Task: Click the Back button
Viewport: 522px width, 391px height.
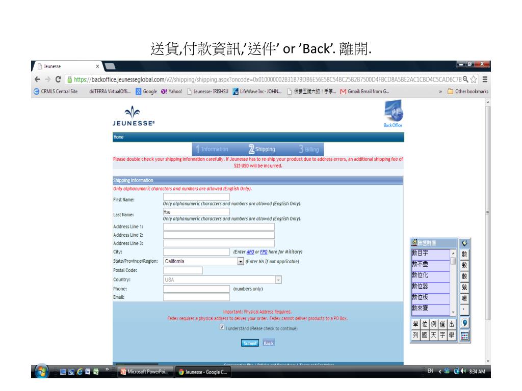Action: (x=269, y=343)
